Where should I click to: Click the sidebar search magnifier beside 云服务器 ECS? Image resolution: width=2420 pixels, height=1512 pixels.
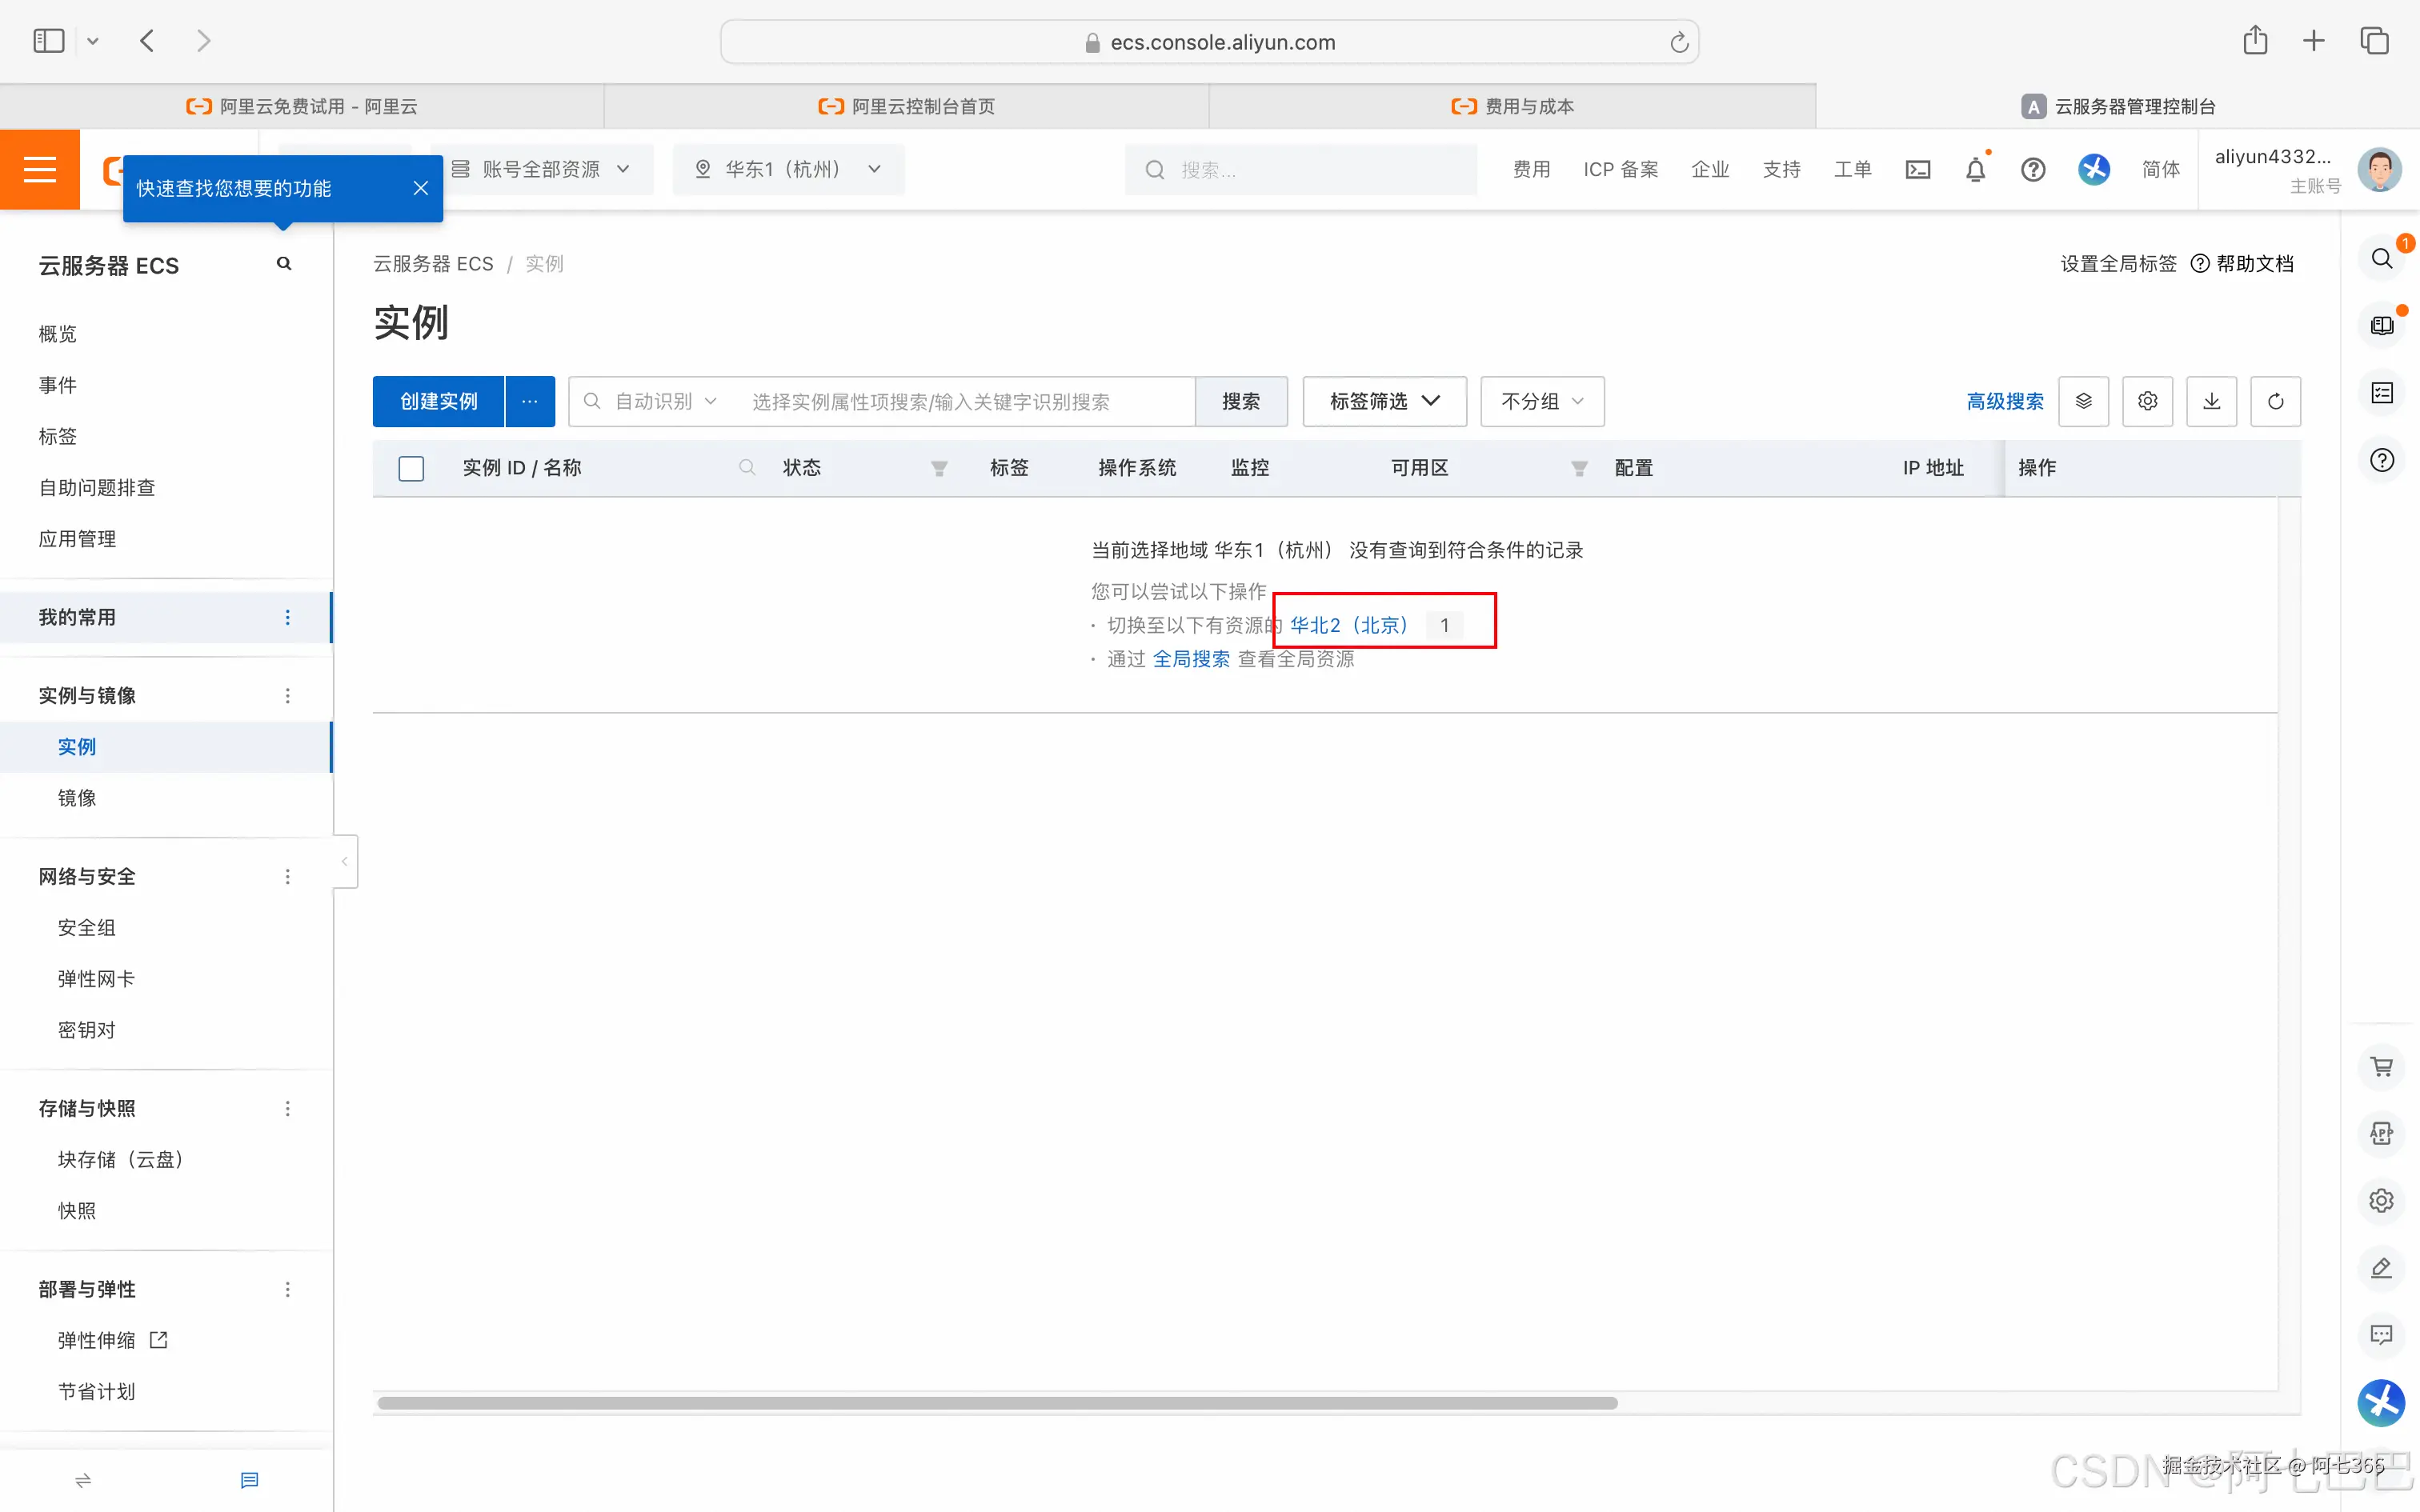[x=284, y=264]
